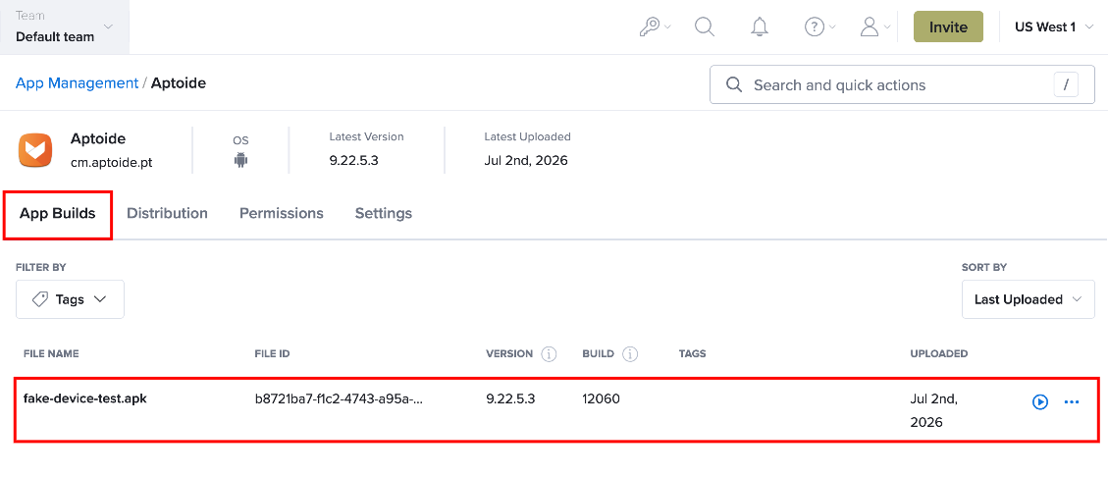
Task: Click Aptoide in the breadcrumb
Action: click(x=178, y=82)
